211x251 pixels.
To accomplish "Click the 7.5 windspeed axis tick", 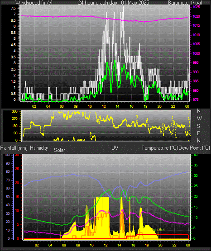I will (x=13, y=8).
